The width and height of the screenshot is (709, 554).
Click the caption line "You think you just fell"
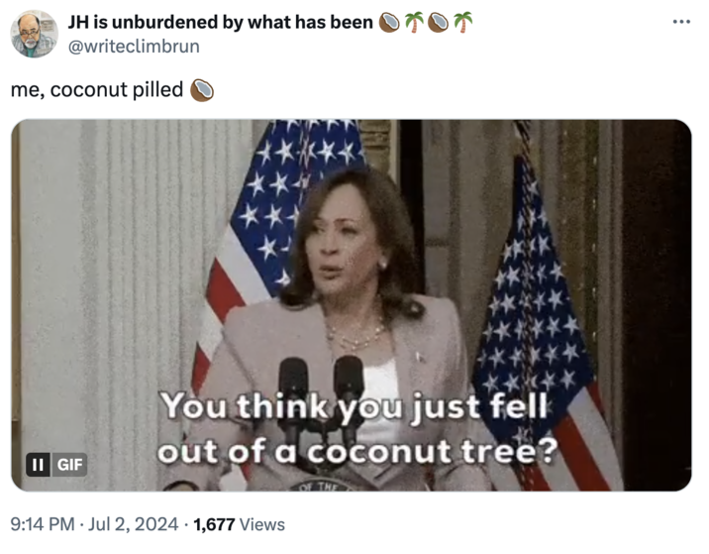355,406
